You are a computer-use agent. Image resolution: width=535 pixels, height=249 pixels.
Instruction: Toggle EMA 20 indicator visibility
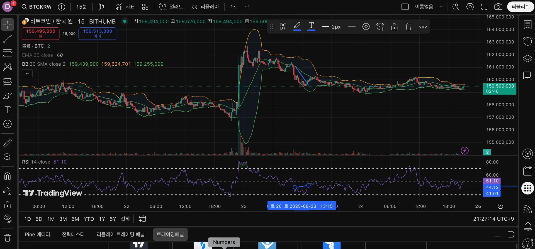[60, 55]
